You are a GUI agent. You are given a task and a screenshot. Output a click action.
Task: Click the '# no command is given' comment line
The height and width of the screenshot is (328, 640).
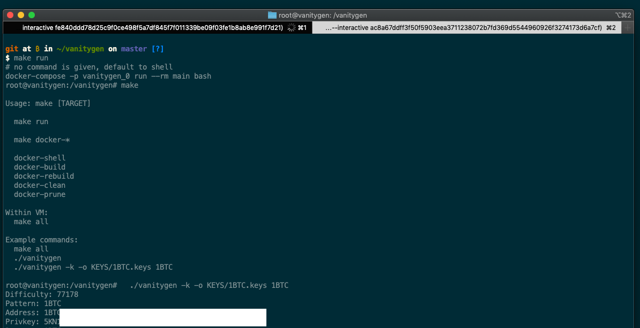point(89,67)
